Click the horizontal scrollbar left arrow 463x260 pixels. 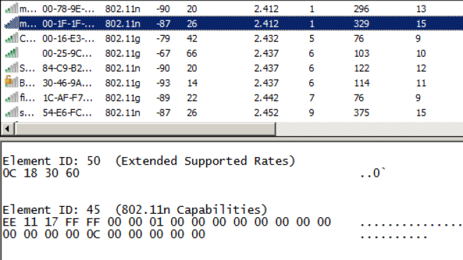7,129
